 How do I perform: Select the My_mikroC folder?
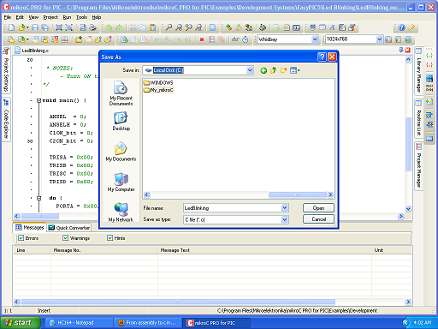[x=158, y=90]
